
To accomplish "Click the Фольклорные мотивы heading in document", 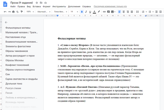I will coord(72,39).
